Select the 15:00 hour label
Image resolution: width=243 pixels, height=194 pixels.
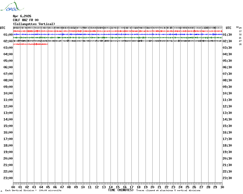click(x=8, y=126)
